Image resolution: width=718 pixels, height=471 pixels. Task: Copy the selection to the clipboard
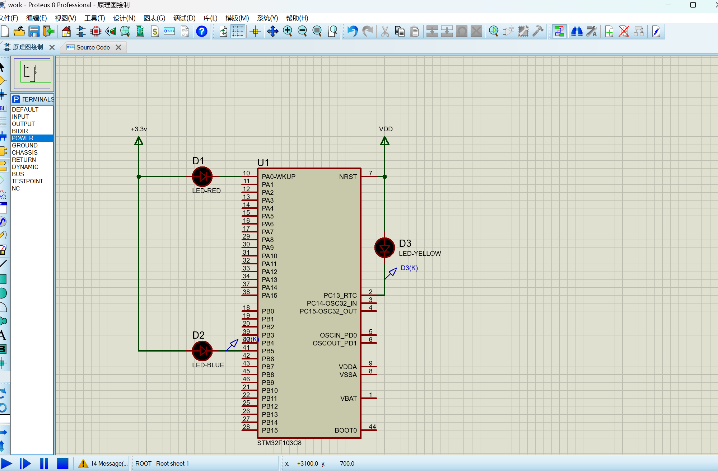coord(400,32)
